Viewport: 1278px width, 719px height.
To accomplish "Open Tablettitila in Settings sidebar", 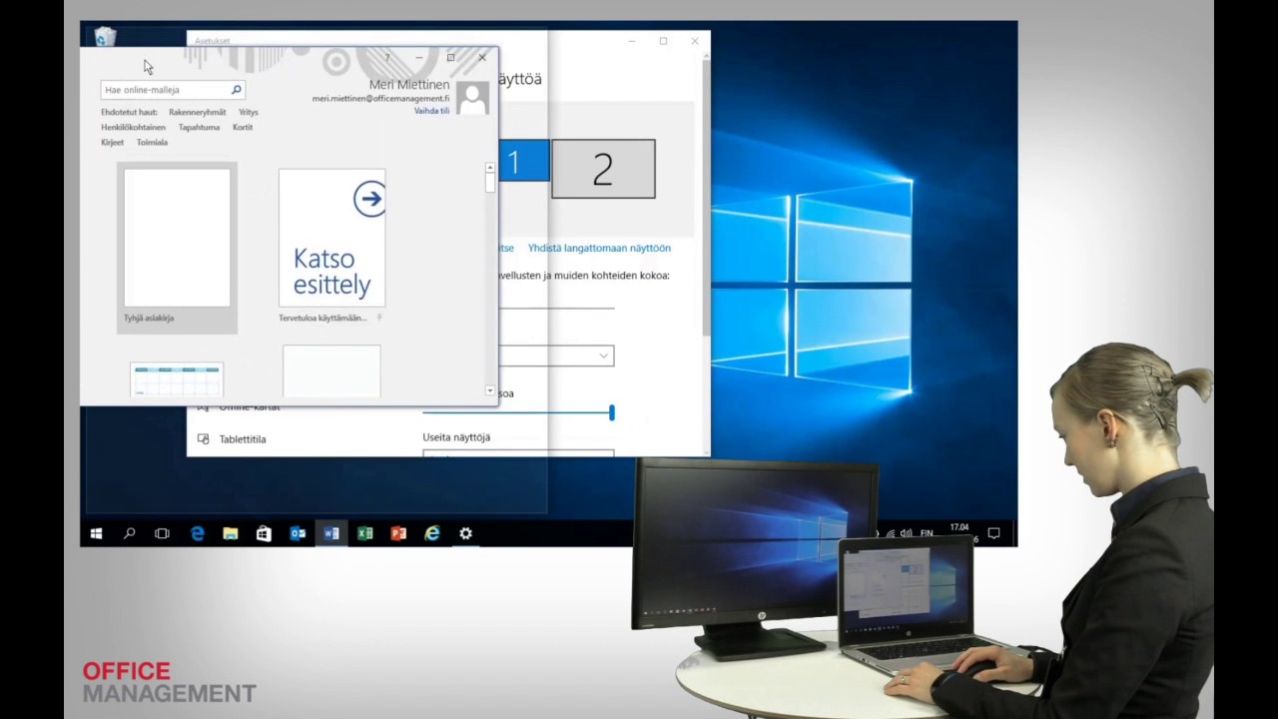I will pyautogui.click(x=243, y=439).
